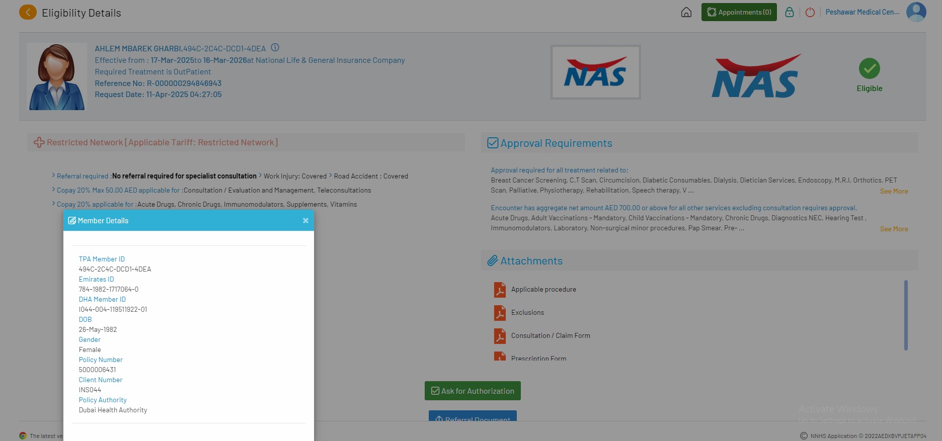Click the Member Details edit icon
Screen dimensions: 942x441
tap(72, 221)
